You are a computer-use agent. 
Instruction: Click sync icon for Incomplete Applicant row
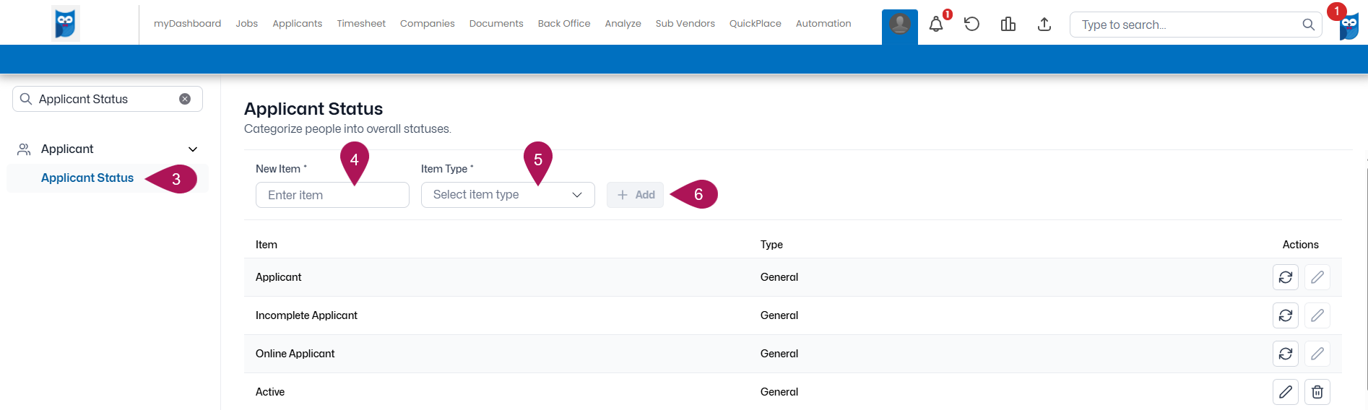point(1286,315)
